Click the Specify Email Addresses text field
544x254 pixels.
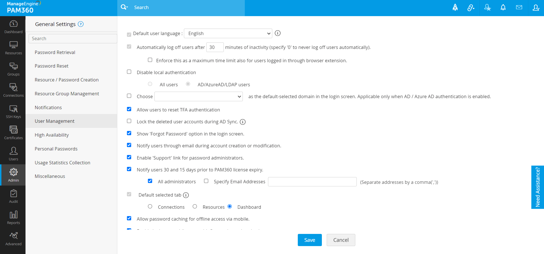click(x=312, y=182)
